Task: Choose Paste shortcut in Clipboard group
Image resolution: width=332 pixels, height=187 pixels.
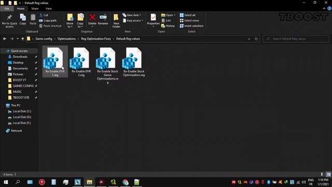Action: pyautogui.click(x=50, y=26)
